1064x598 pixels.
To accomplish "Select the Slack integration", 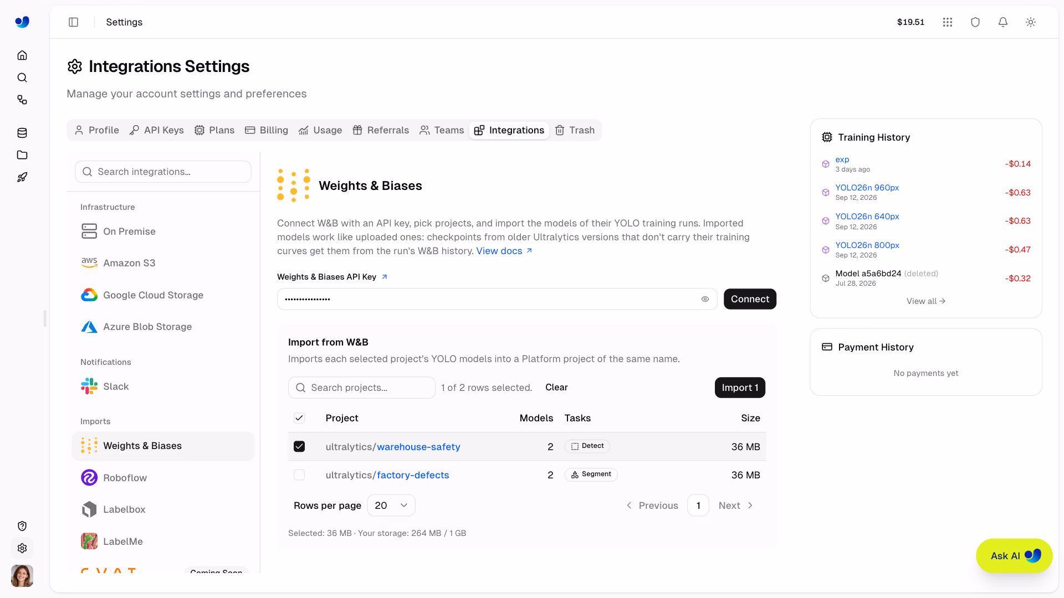I will tap(163, 386).
